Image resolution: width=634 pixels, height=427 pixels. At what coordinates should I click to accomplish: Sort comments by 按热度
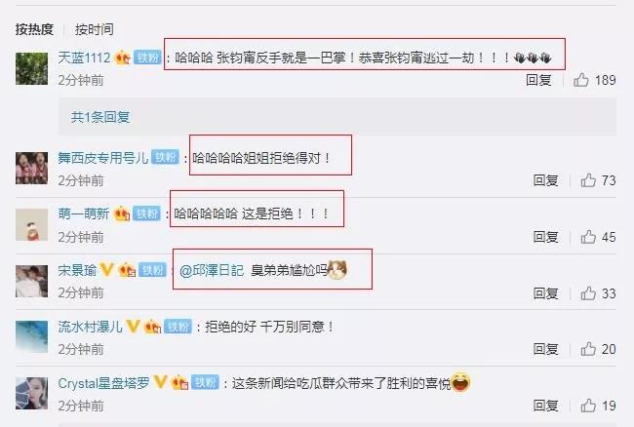34,29
